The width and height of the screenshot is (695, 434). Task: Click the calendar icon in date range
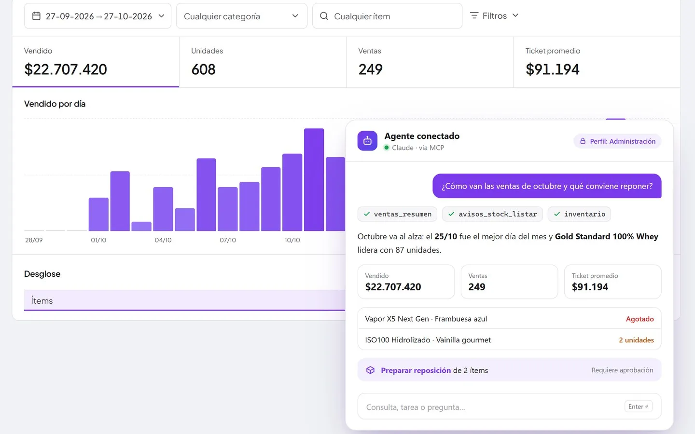[x=36, y=16]
